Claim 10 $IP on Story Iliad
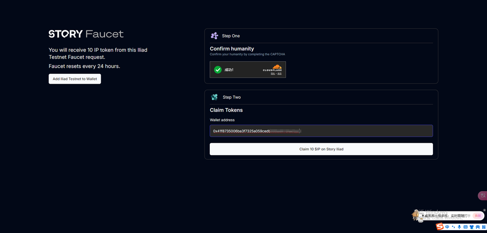 pos(321,149)
